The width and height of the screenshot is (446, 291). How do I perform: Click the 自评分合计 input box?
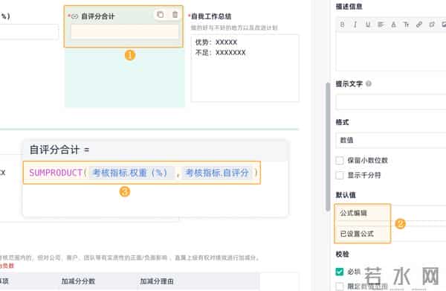(x=125, y=31)
